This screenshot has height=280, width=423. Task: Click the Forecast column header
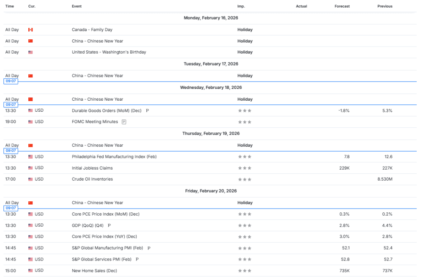(x=342, y=6)
